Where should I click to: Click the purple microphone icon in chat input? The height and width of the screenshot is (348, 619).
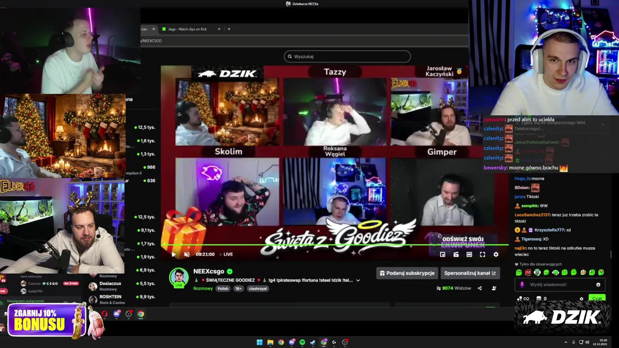[522, 285]
